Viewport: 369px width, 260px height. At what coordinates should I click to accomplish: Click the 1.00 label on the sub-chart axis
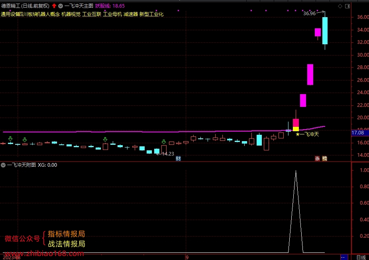point(364,170)
